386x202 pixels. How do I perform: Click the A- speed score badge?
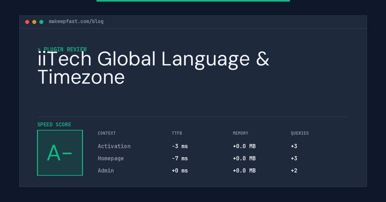point(60,153)
